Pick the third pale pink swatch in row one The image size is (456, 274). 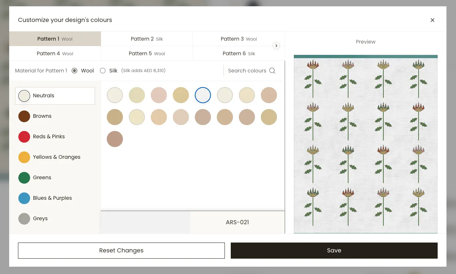[x=159, y=95]
